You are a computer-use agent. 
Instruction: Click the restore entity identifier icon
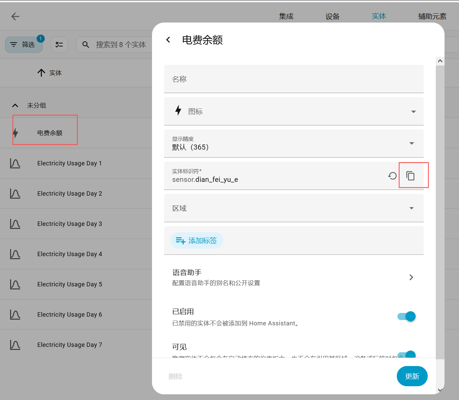[392, 175]
